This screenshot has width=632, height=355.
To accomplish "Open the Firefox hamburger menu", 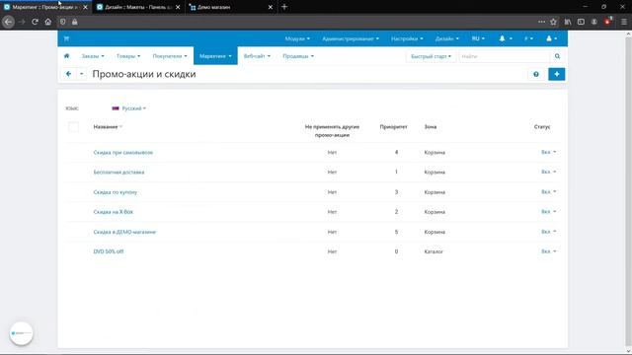I will point(623,22).
